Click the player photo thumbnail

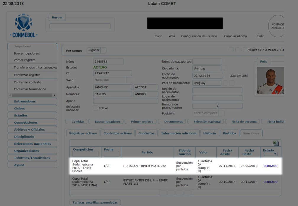tap(270, 81)
